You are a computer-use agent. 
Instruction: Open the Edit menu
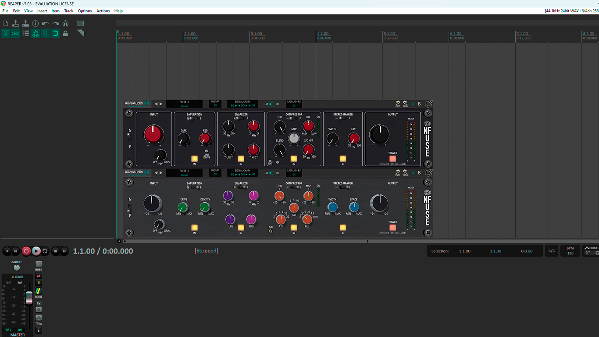click(x=16, y=11)
